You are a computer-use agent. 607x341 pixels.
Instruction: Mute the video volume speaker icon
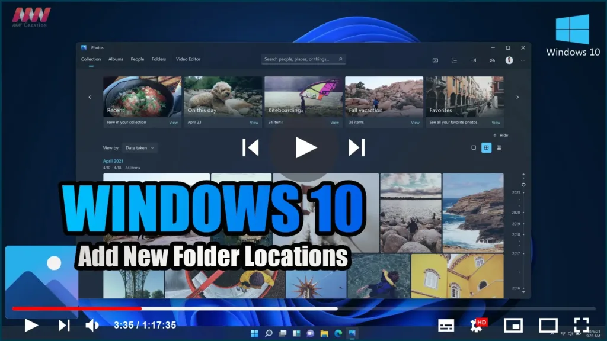tap(92, 325)
